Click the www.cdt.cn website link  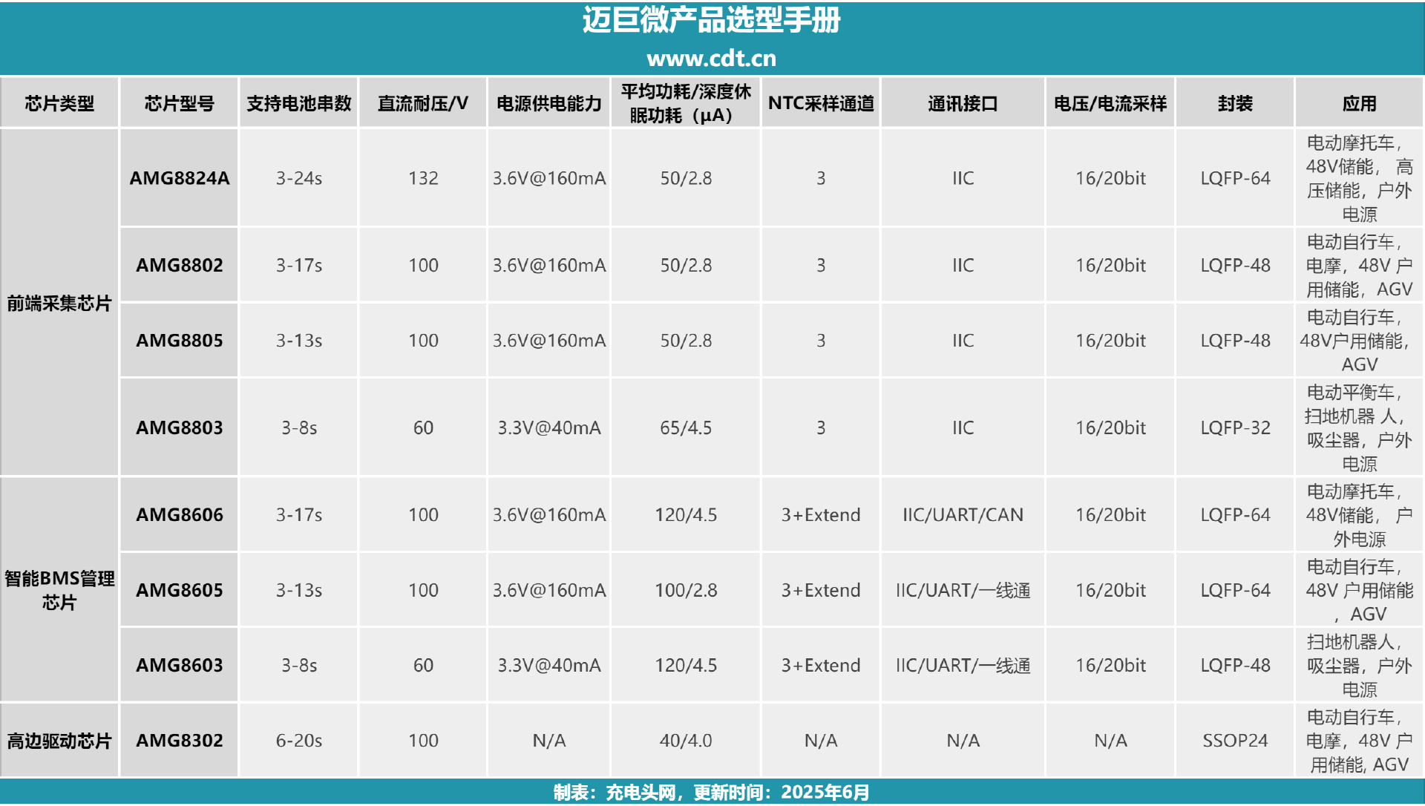711,59
